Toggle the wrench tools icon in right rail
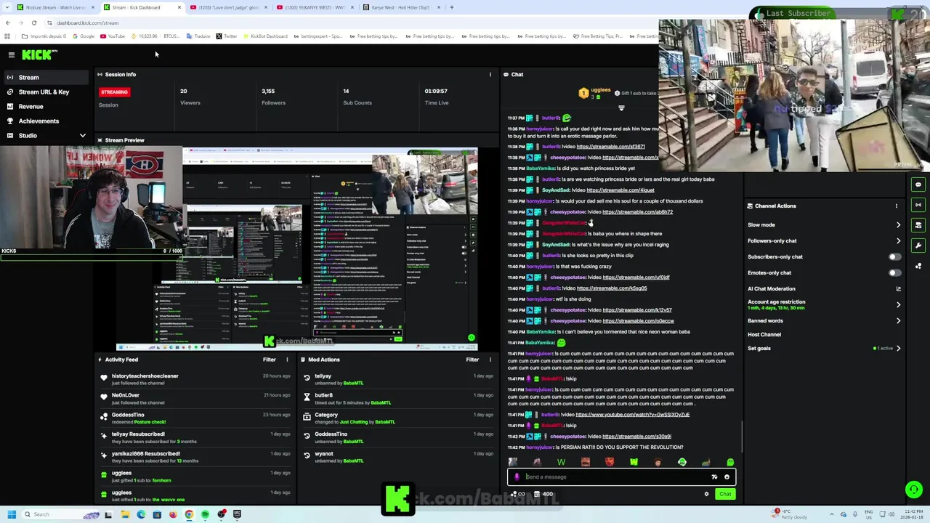This screenshot has height=523, width=930. click(x=918, y=246)
